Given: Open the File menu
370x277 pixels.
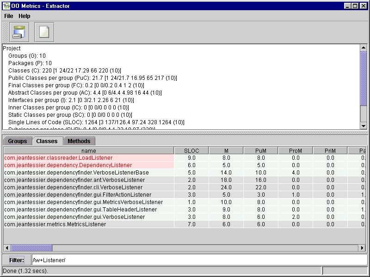Looking at the screenshot, I should [9, 16].
